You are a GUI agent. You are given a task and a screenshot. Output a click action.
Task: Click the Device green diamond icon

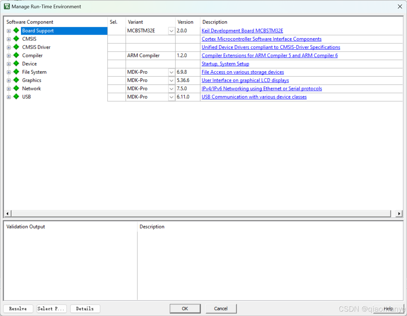(16, 63)
